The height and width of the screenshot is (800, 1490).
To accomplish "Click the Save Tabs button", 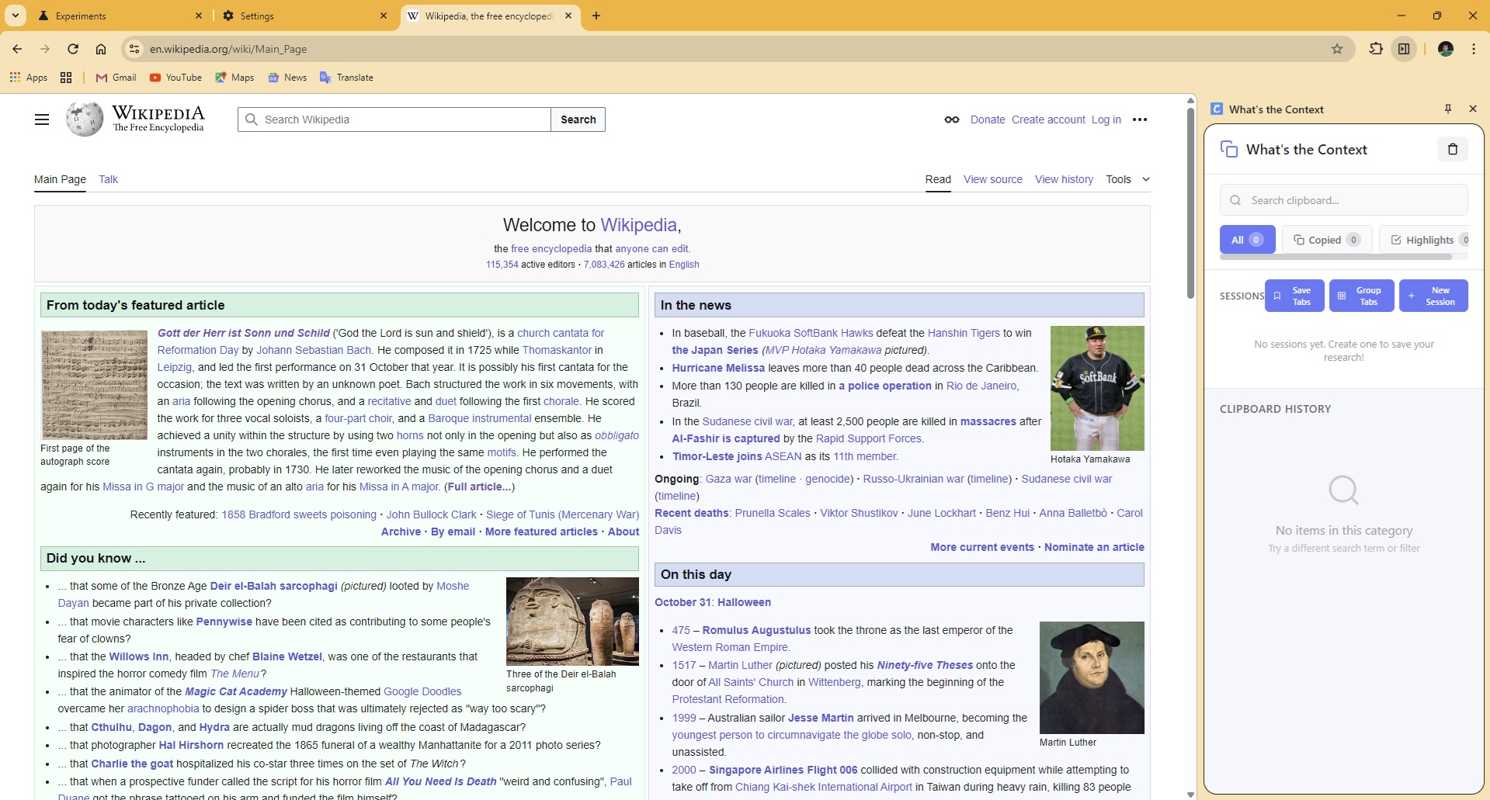I will [1294, 296].
